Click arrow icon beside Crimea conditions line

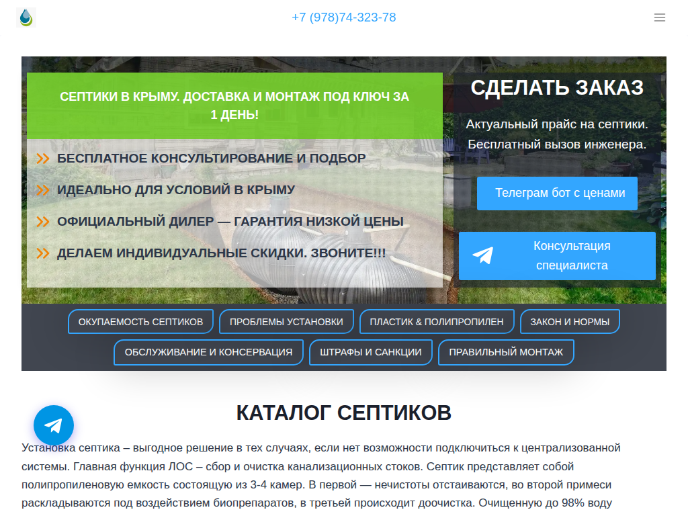43,190
